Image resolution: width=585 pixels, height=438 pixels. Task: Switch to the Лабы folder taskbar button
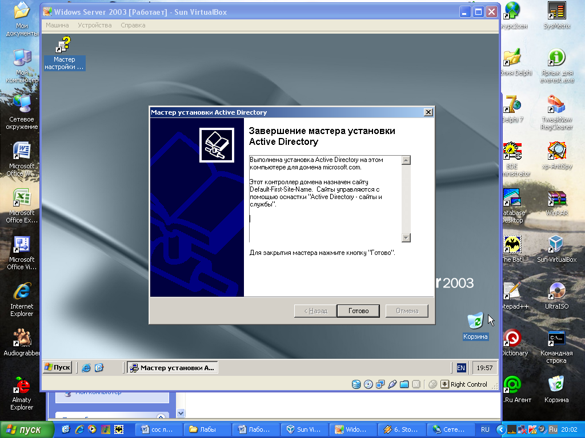(207, 429)
